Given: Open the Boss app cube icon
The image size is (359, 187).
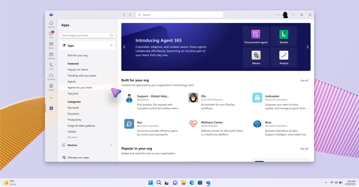Looking at the screenshot, I should coord(257,124).
